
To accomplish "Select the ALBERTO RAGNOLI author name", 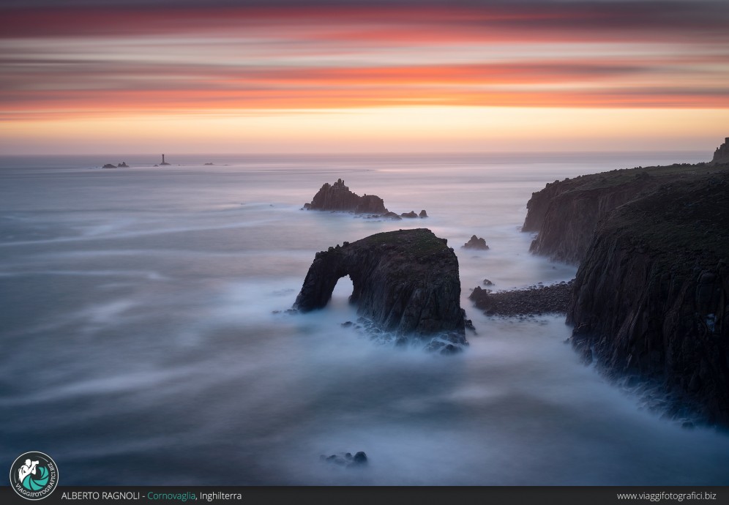I will pos(100,496).
